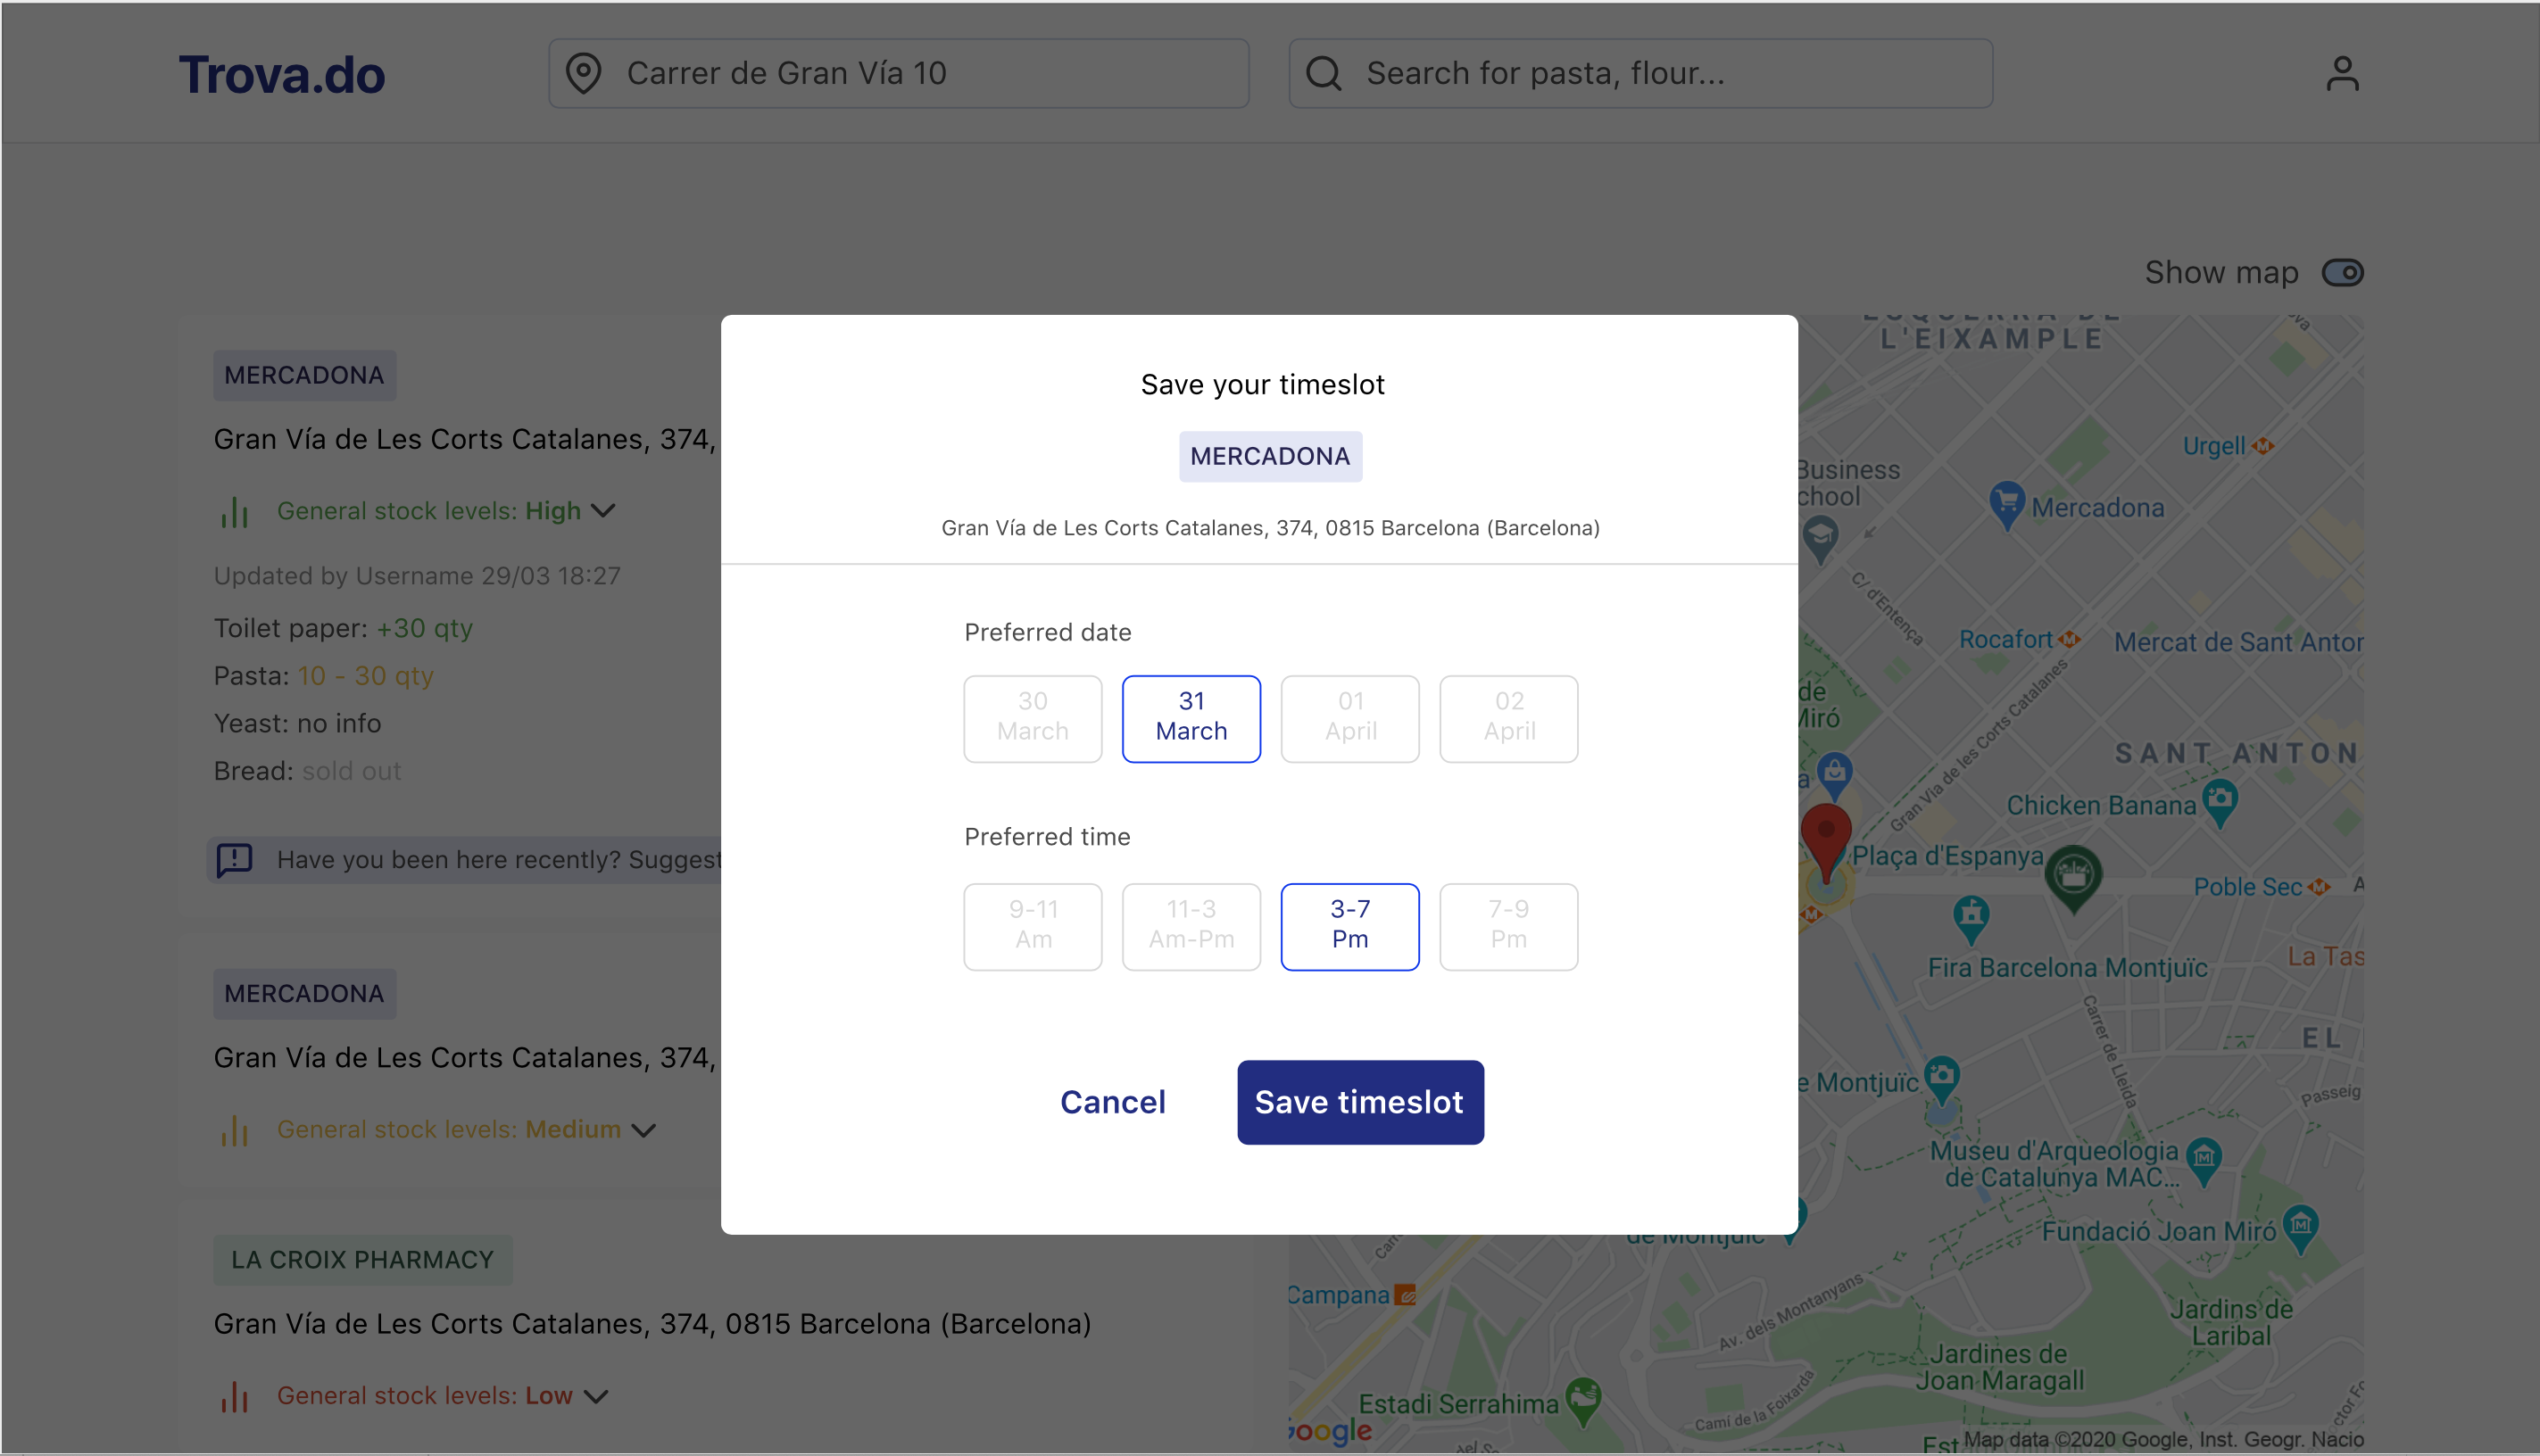Click the product search field
The width and height of the screenshot is (2540, 1456).
[x=1639, y=73]
